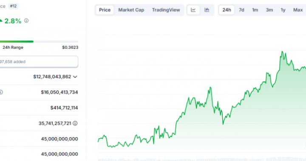Select the candlestick chart icon
This screenshot has width=306, height=161.
(x=207, y=10)
